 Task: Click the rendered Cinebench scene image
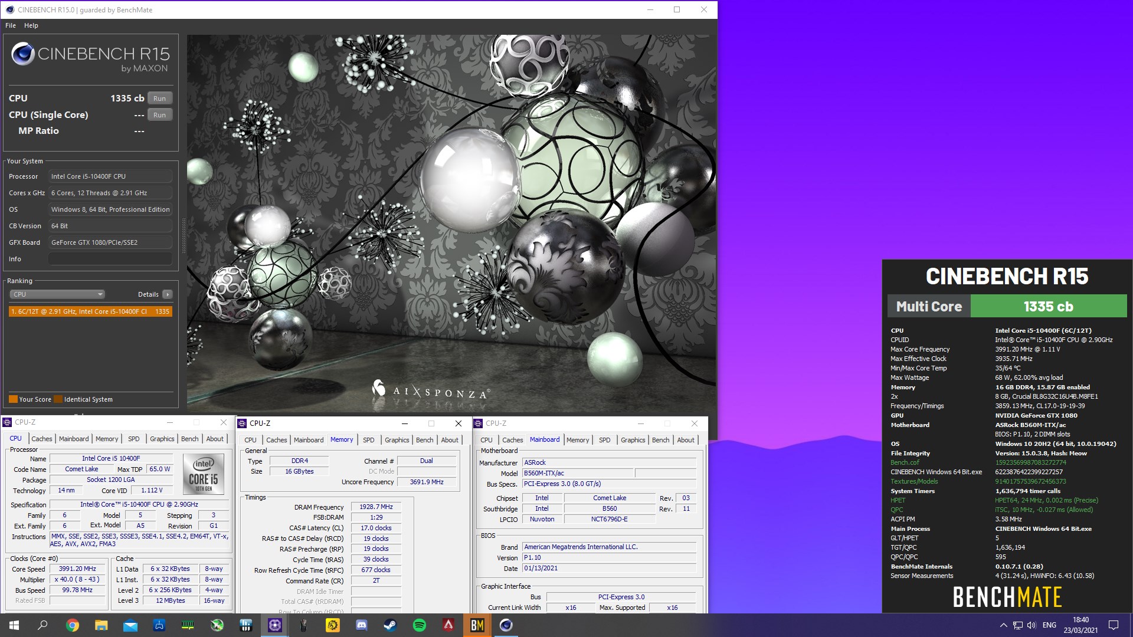coord(451,223)
